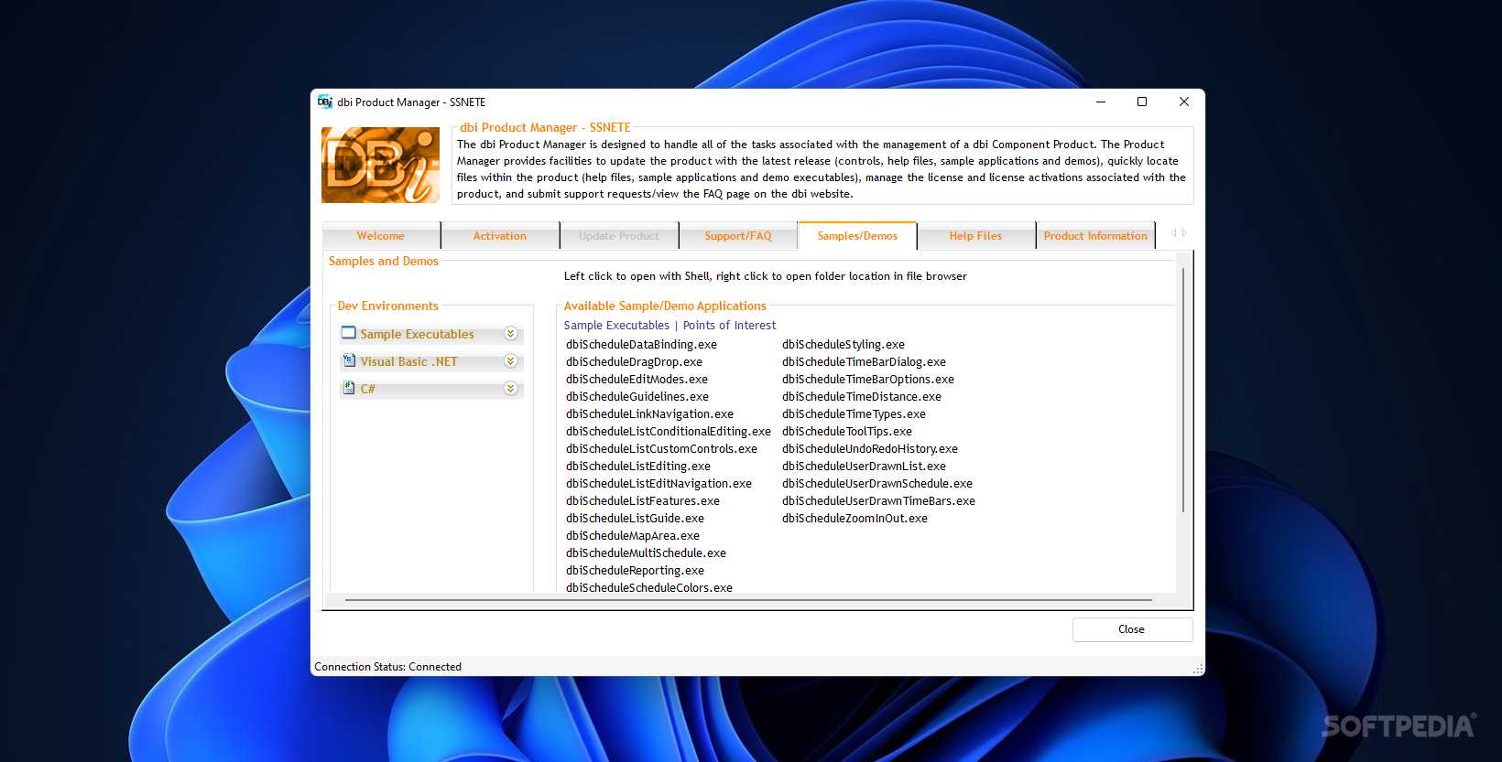The height and width of the screenshot is (762, 1502).
Task: Open dbiScheduleListConditionalEditing.exe
Action: (x=669, y=432)
